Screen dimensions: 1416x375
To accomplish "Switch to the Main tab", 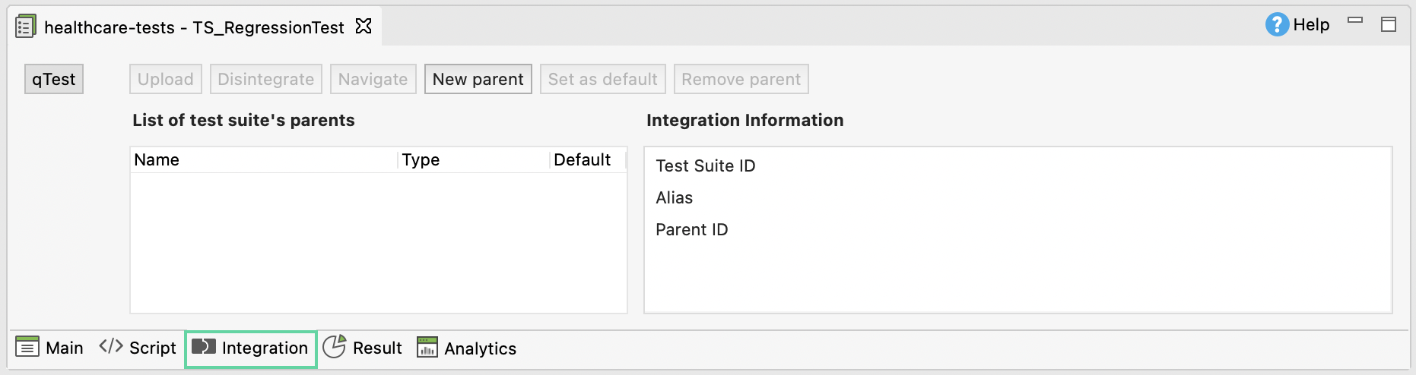I will pyautogui.click(x=64, y=348).
